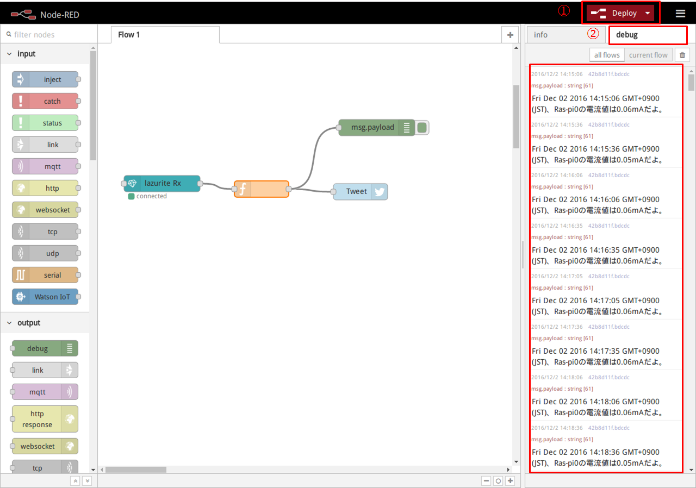Select the input link node in palette
Screen dimensions: 696x488
pyautogui.click(x=45, y=145)
